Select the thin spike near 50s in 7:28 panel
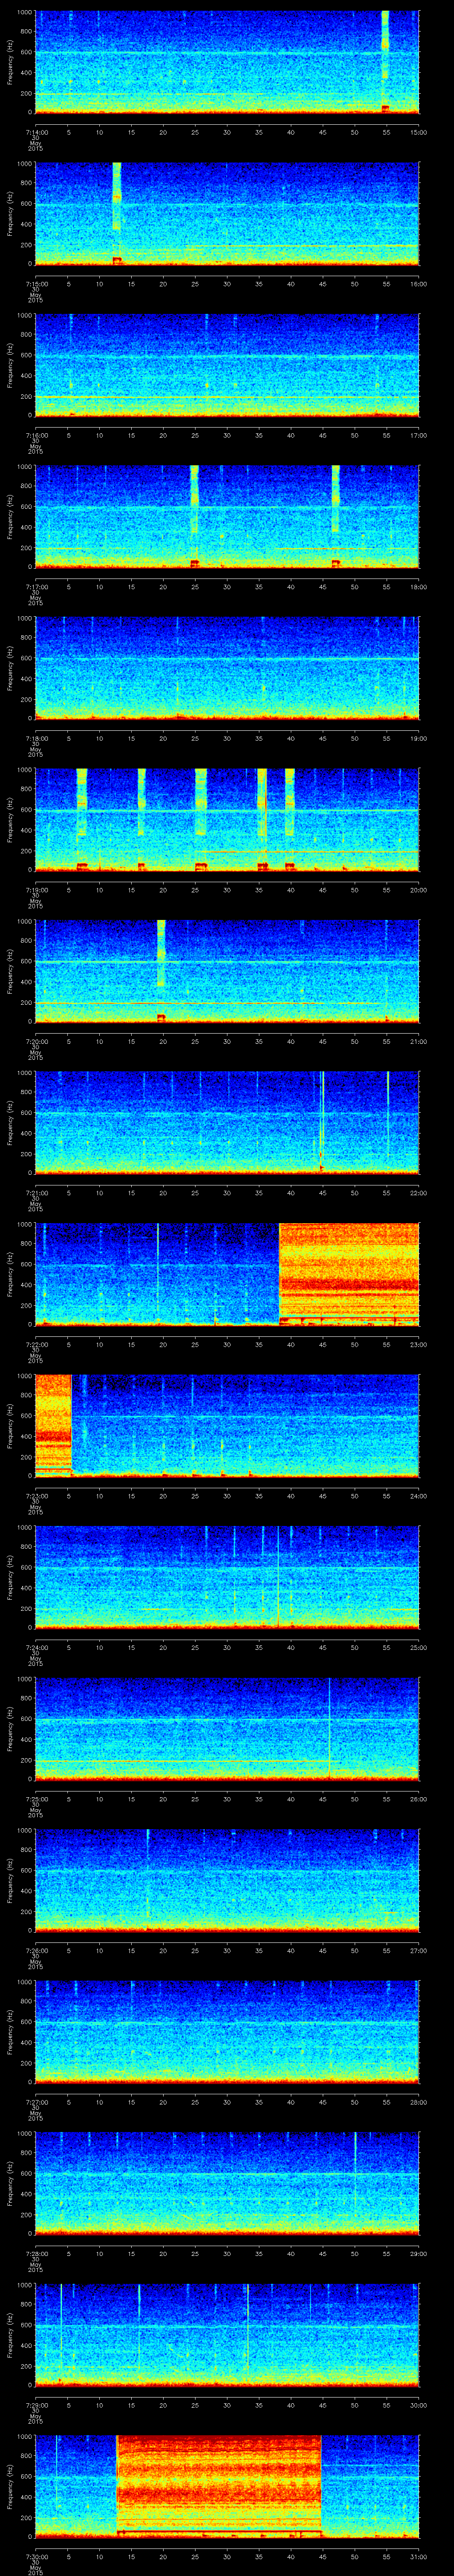 click(x=355, y=2183)
